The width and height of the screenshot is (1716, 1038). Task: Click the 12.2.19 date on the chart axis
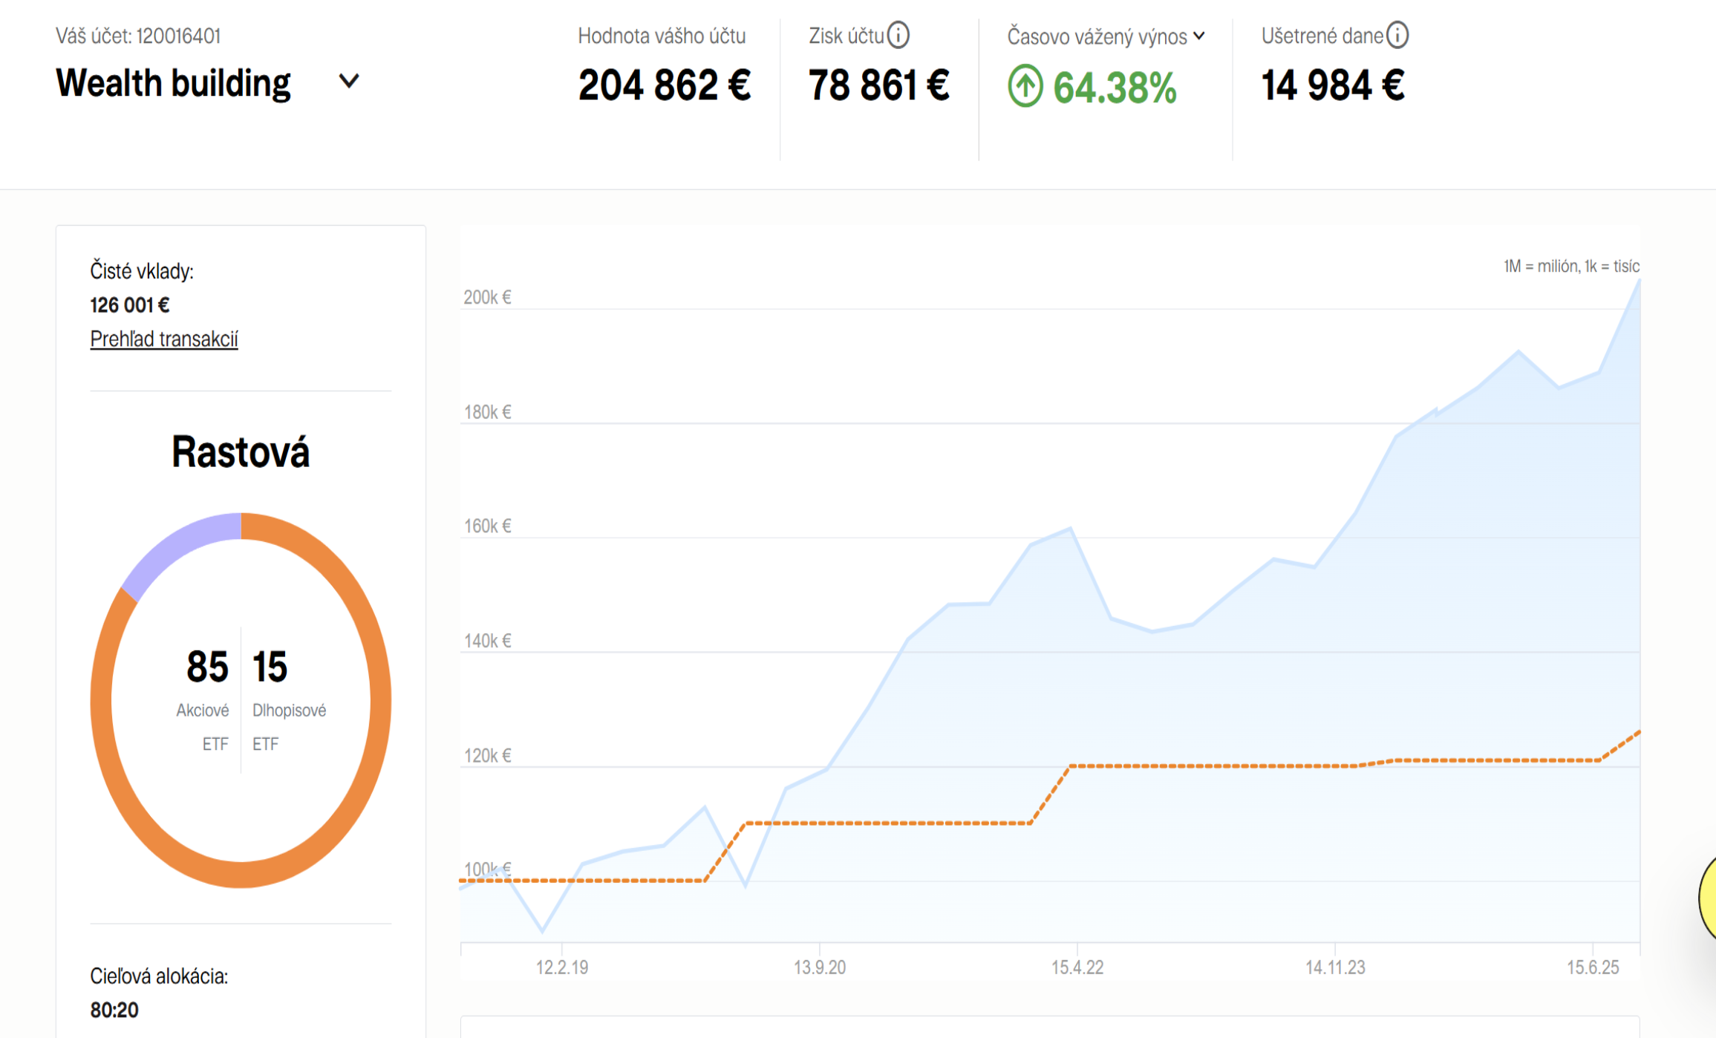(562, 967)
